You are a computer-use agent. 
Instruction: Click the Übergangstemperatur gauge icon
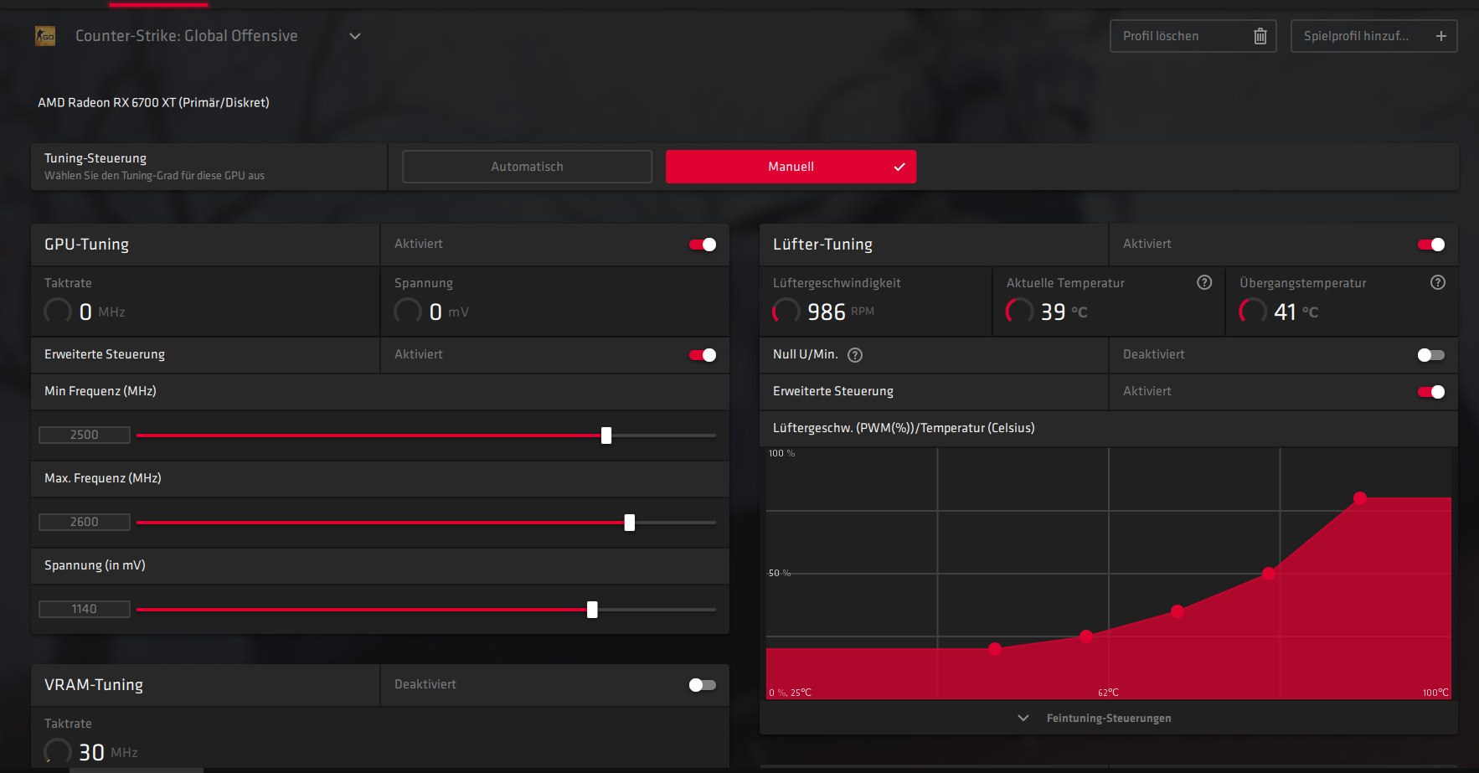(1253, 312)
